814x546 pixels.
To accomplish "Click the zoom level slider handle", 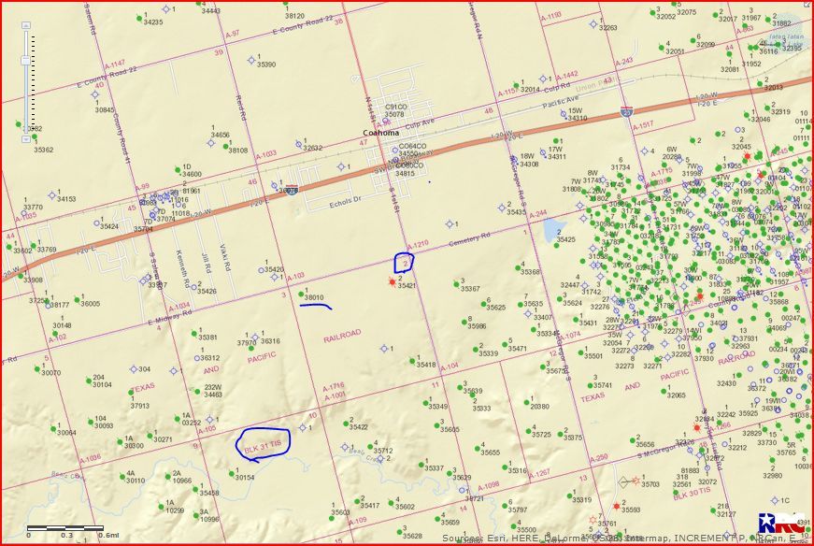I will click(26, 61).
